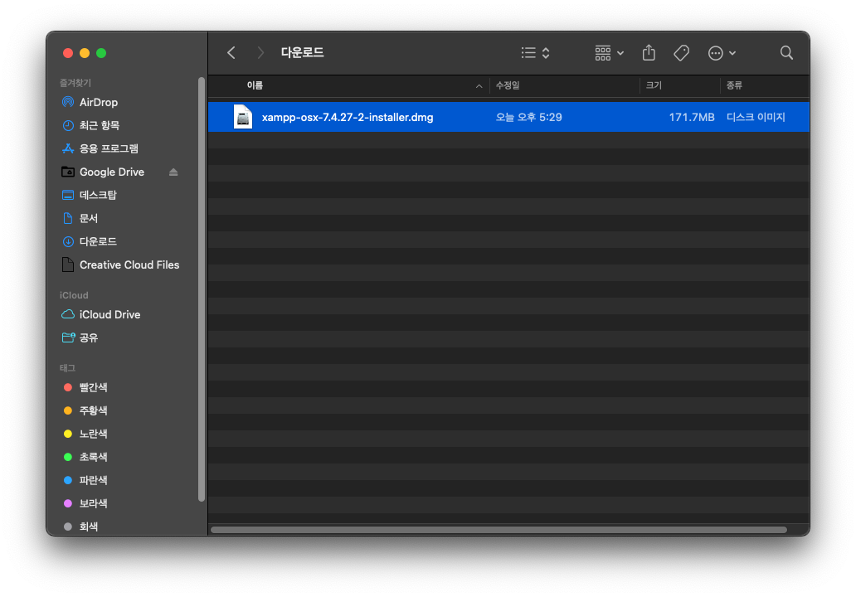856x597 pixels.
Task: Open the more actions ellipsis menu
Action: click(x=722, y=53)
